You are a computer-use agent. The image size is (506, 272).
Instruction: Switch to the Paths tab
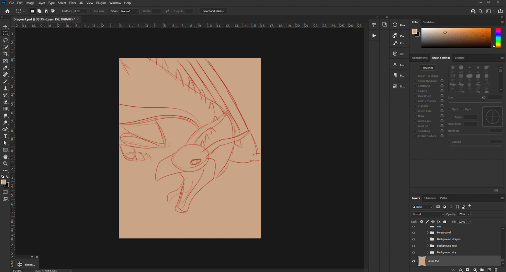pos(443,198)
